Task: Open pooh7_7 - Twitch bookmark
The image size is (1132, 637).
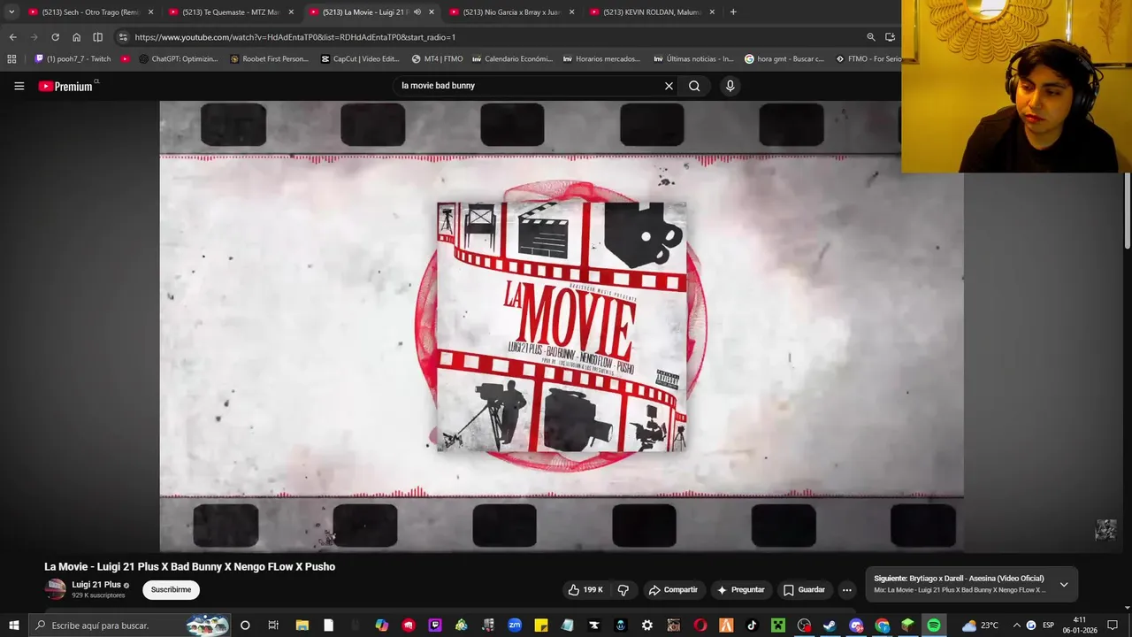Action: (73, 59)
